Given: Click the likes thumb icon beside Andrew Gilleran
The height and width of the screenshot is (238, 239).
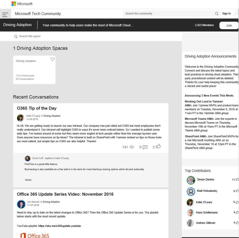Looking at the screenshot, I should click(237, 223).
